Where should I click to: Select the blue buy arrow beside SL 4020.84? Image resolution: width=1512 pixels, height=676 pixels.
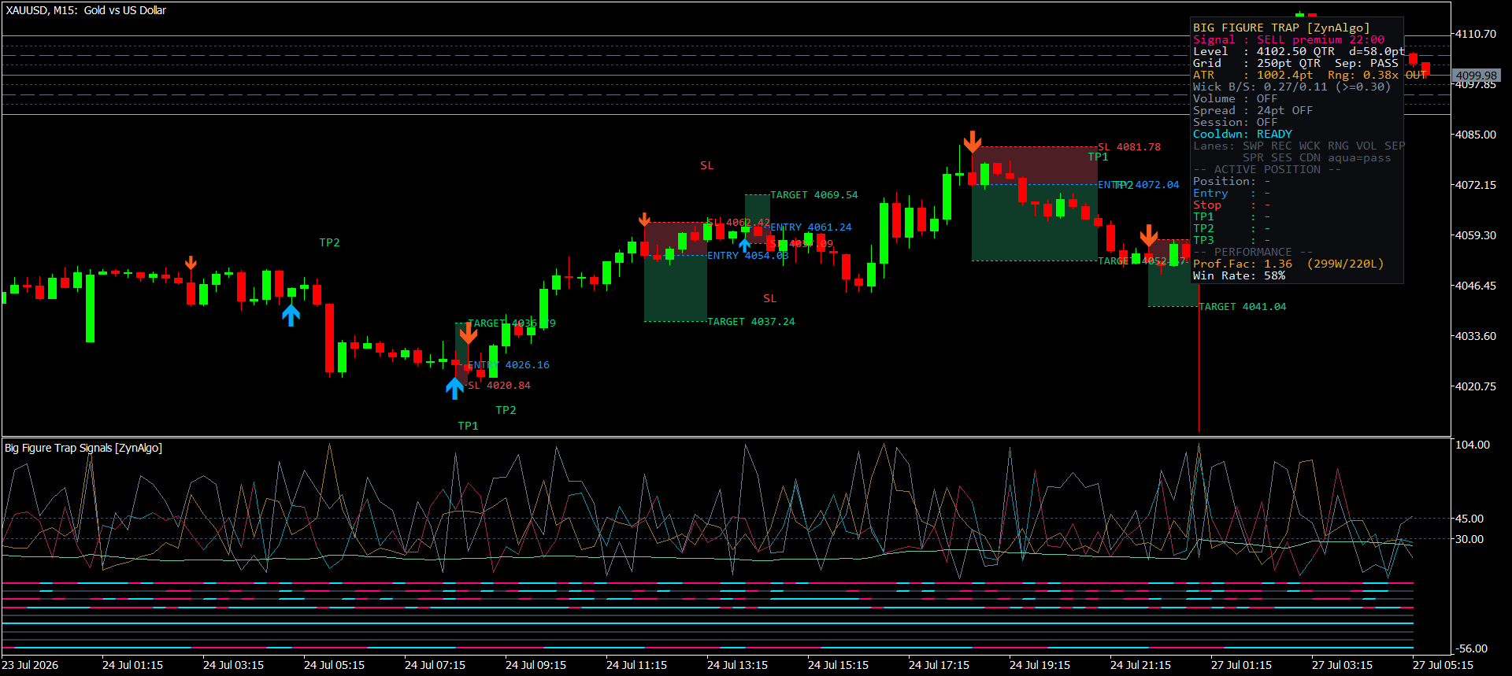454,388
